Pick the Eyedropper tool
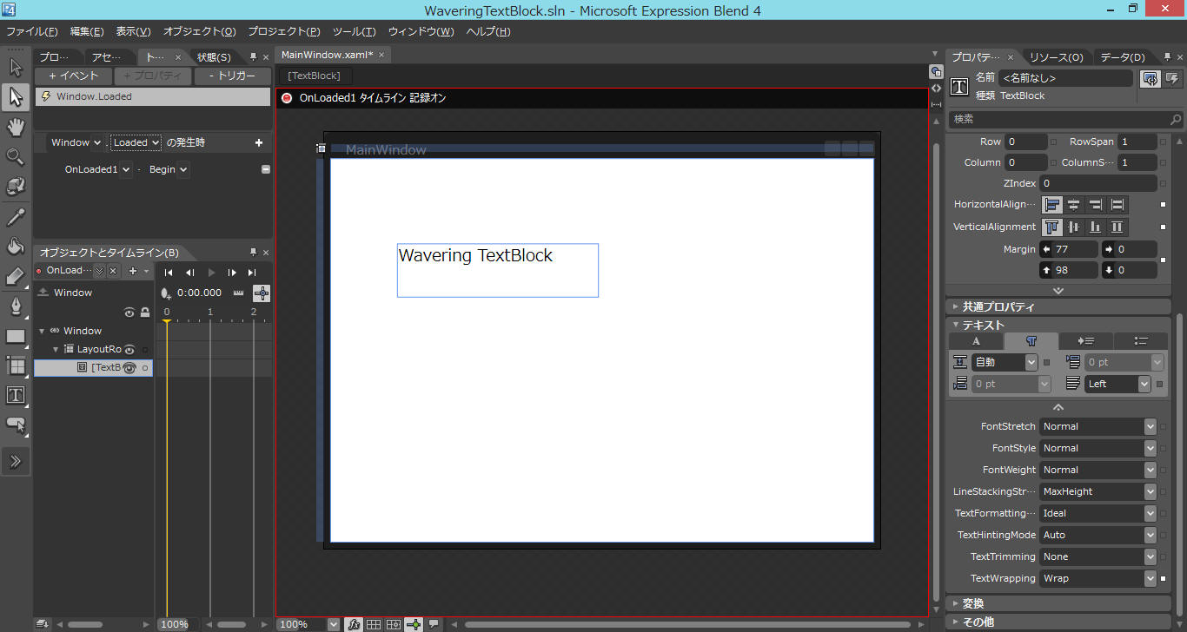Screen dimensions: 1187x632 (x=15, y=216)
